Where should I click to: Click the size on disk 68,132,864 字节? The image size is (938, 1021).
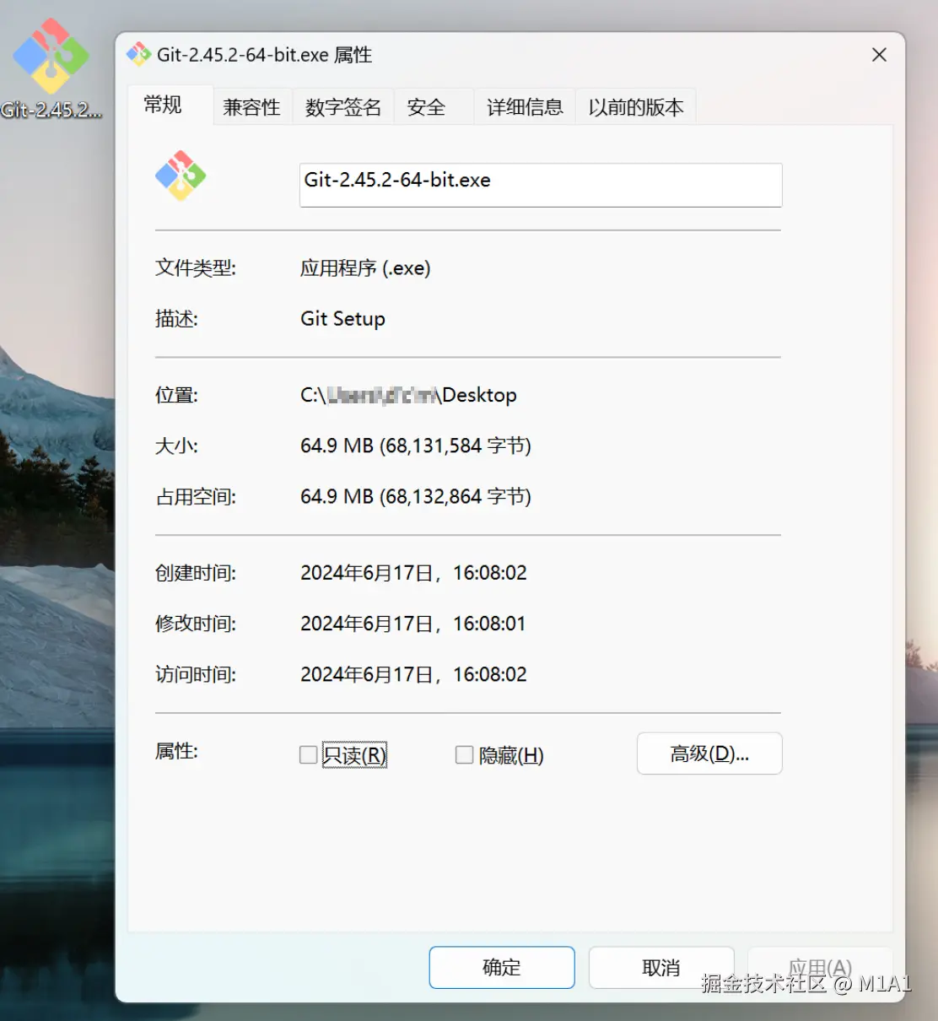416,496
